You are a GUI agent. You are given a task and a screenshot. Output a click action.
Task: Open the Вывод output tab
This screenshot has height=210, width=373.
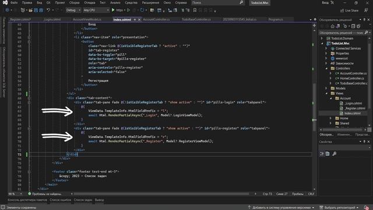(x=99, y=200)
